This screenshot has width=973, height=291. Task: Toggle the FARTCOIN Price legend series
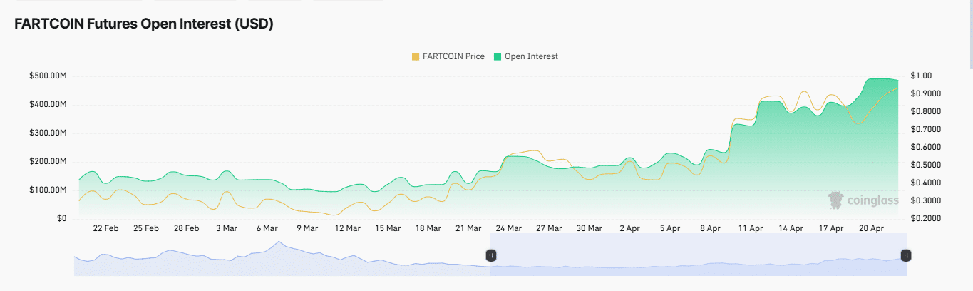click(x=448, y=56)
